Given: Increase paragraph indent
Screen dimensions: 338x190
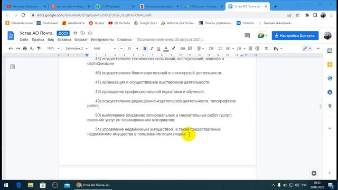Looking at the screenshot, I should [257, 49].
